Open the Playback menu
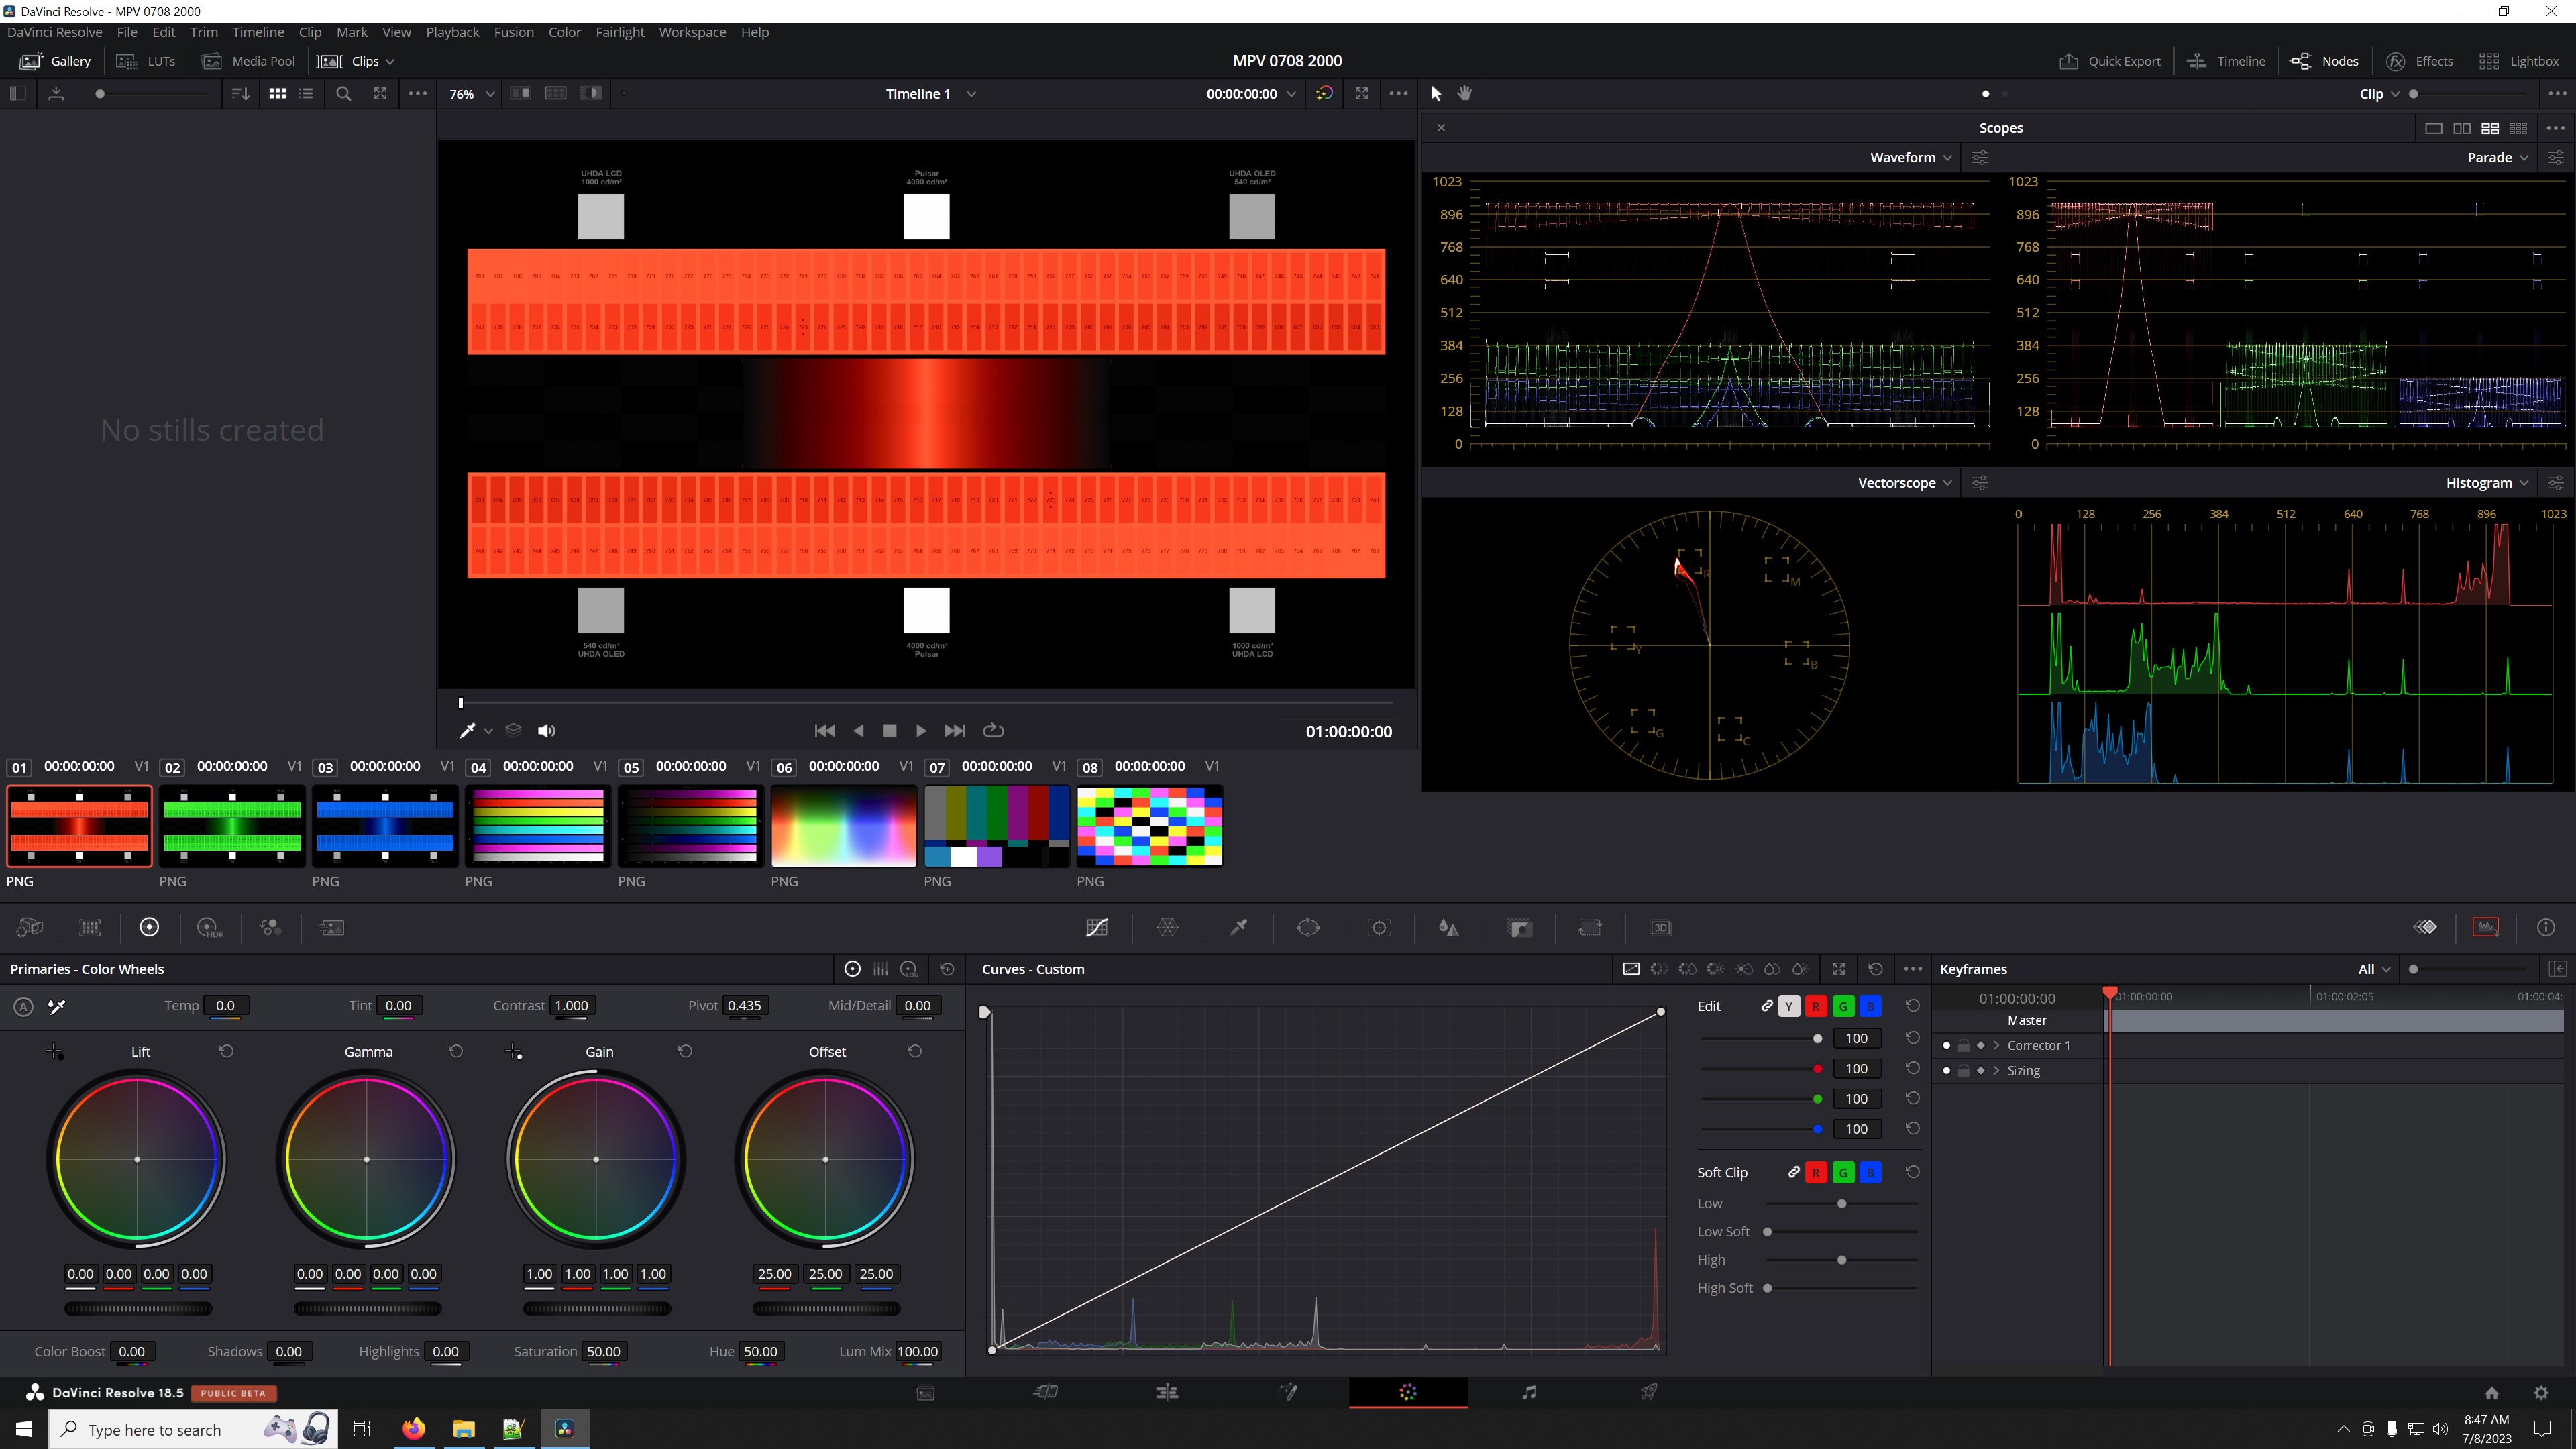2576x1449 pixels. point(452,31)
